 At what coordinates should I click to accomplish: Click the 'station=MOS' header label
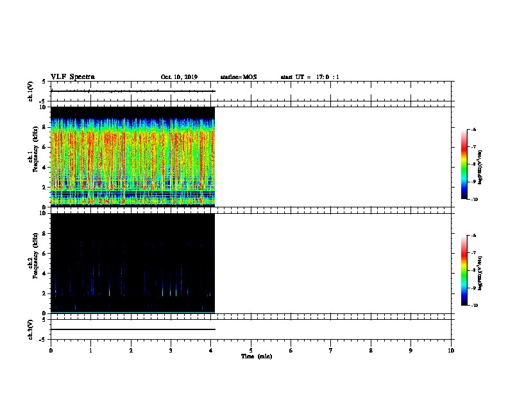click(239, 77)
